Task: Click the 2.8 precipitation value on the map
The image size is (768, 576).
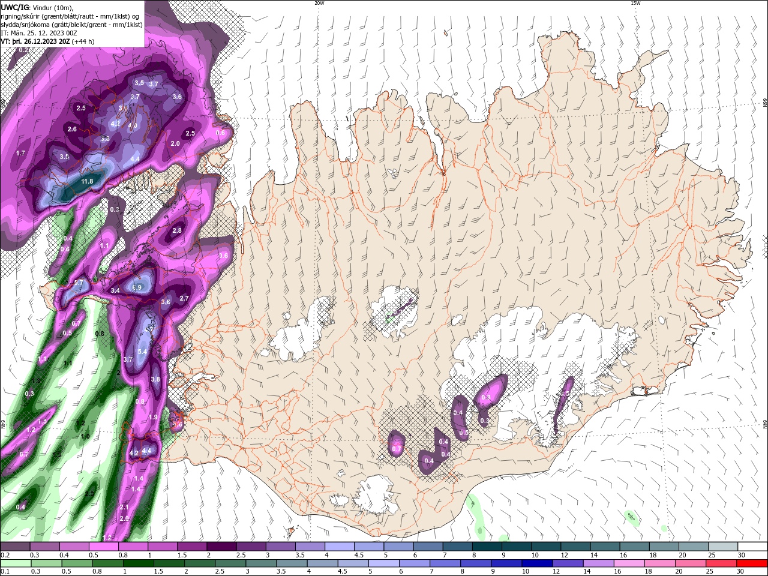Action: 177,230
